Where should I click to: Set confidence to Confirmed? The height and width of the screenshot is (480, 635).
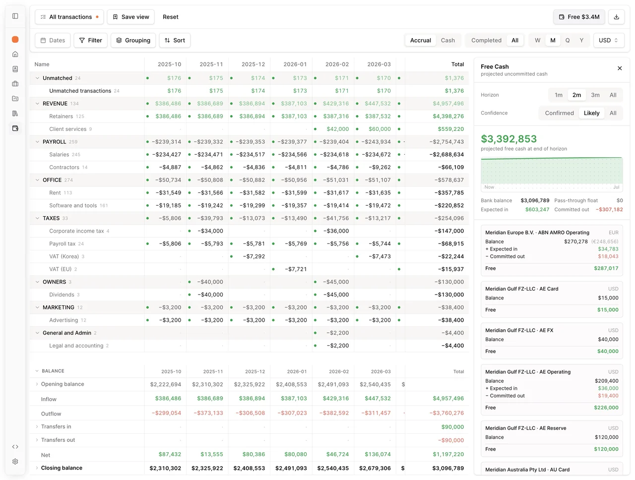pyautogui.click(x=559, y=113)
